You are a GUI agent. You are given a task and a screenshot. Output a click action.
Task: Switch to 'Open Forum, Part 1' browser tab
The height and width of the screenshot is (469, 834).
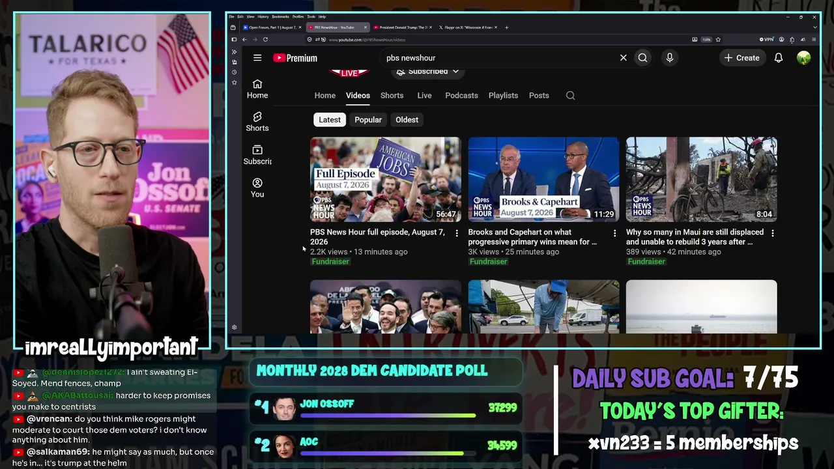pyautogui.click(x=272, y=27)
